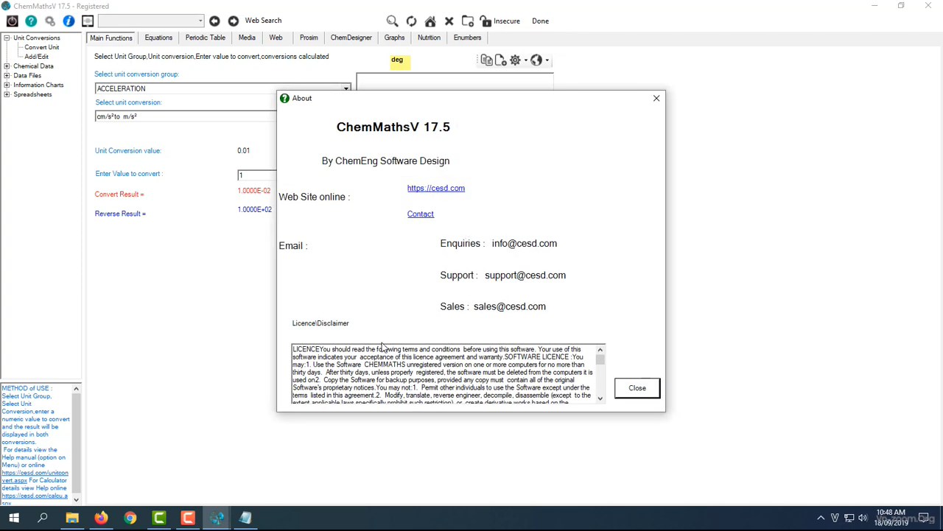Expand the Chemical Data tree node

7,66
